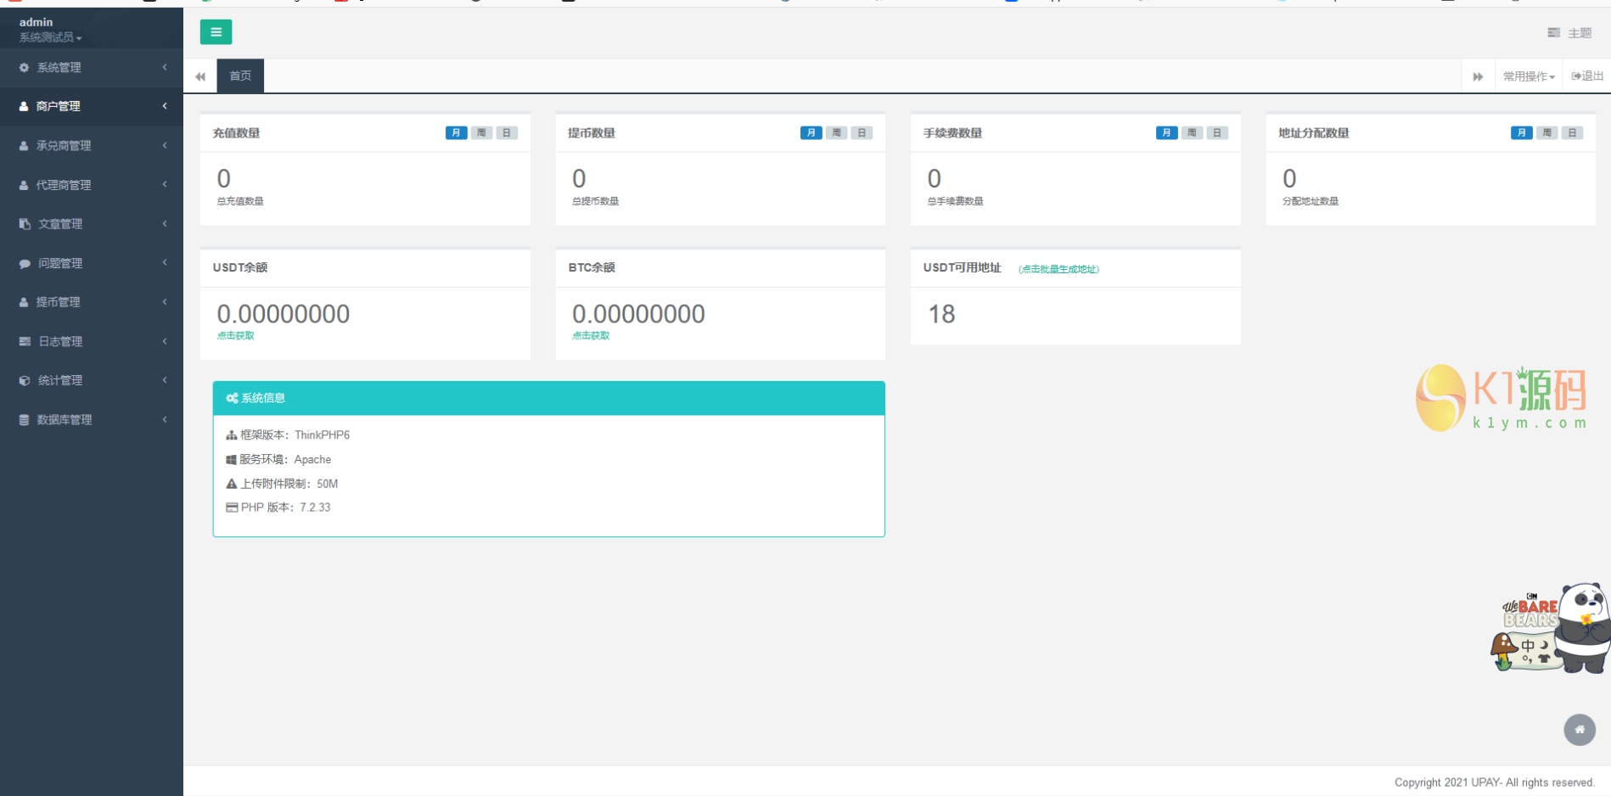Open the 统计管理 menu label
The width and height of the screenshot is (1611, 796).
60,381
